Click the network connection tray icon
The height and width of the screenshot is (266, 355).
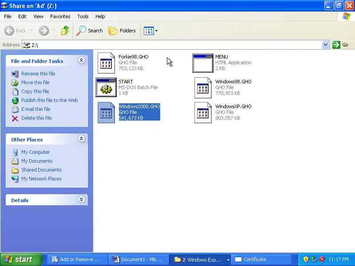(314, 259)
